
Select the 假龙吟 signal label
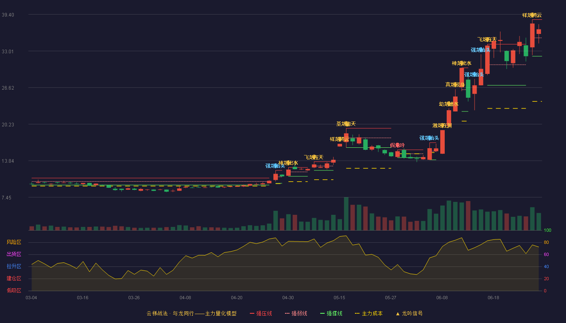[x=397, y=145]
